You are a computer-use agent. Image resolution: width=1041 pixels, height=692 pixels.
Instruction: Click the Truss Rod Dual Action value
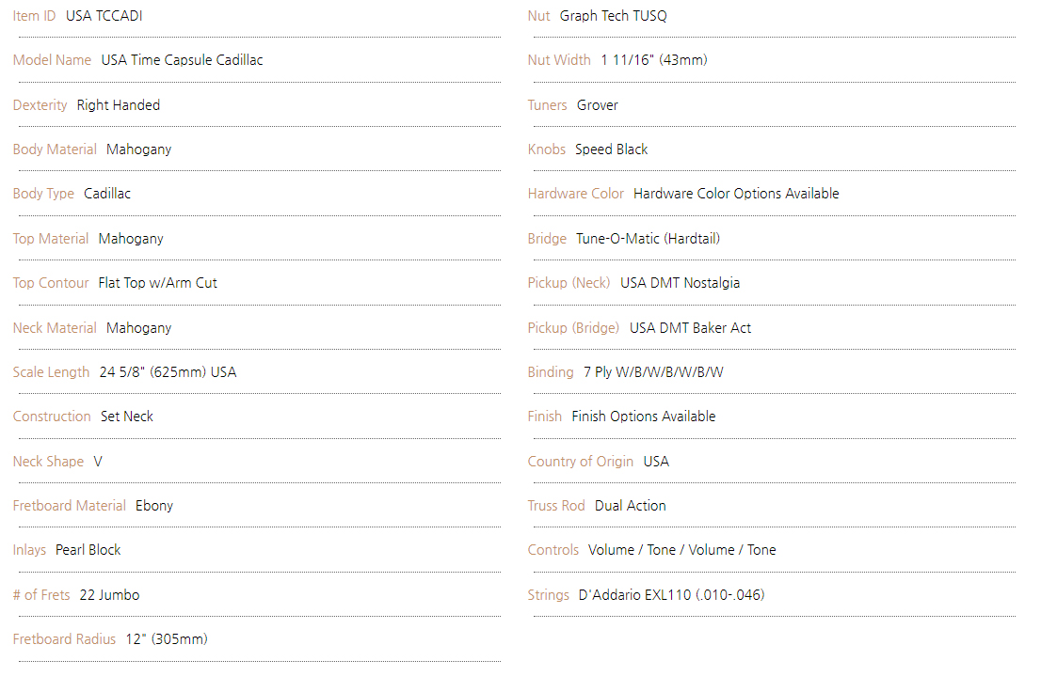point(630,506)
